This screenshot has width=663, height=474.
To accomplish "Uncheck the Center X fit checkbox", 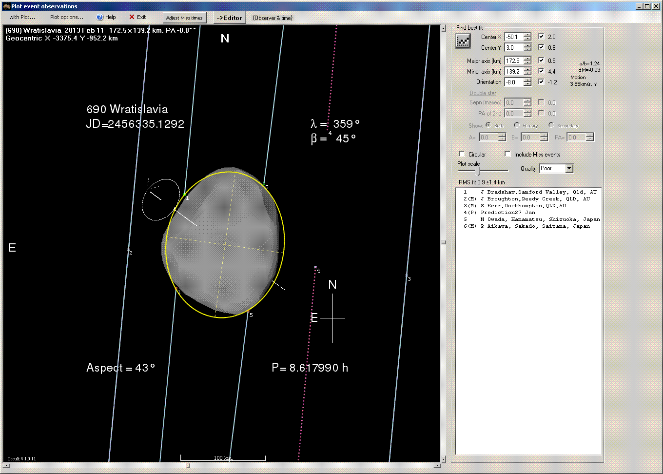I will coord(541,37).
